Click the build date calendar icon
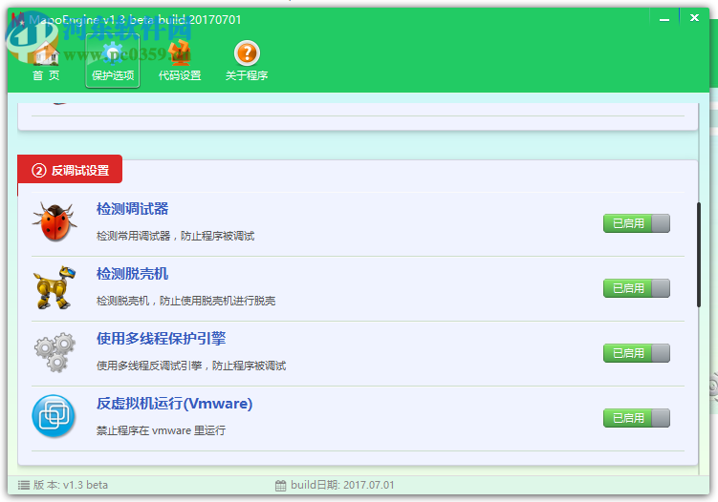 coord(281,486)
